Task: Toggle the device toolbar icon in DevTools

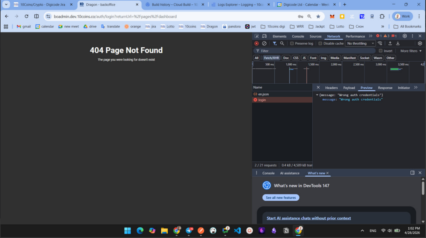Action: pyautogui.click(x=264, y=36)
